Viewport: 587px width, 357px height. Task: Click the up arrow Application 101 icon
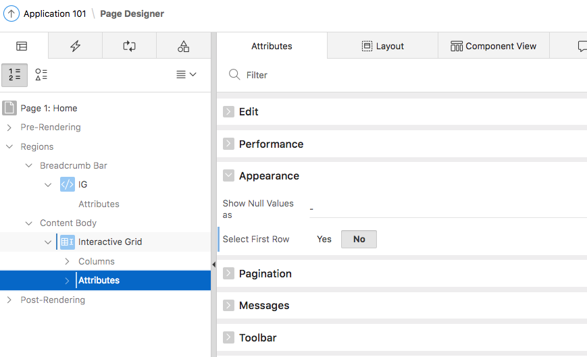coord(12,13)
